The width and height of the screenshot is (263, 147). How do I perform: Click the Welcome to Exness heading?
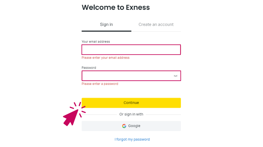116,8
